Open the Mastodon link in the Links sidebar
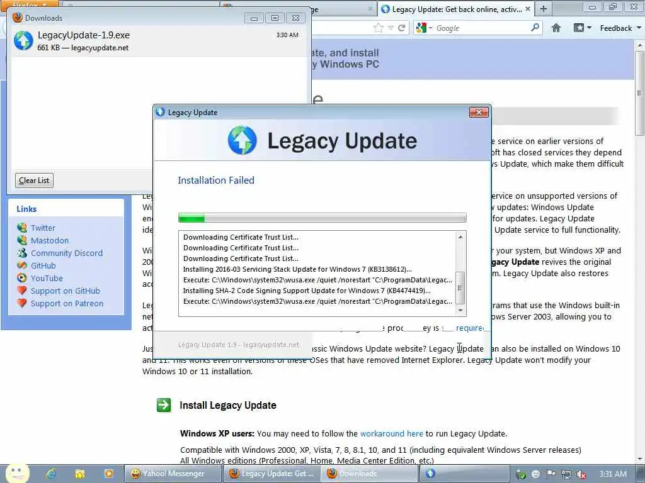 coord(50,241)
